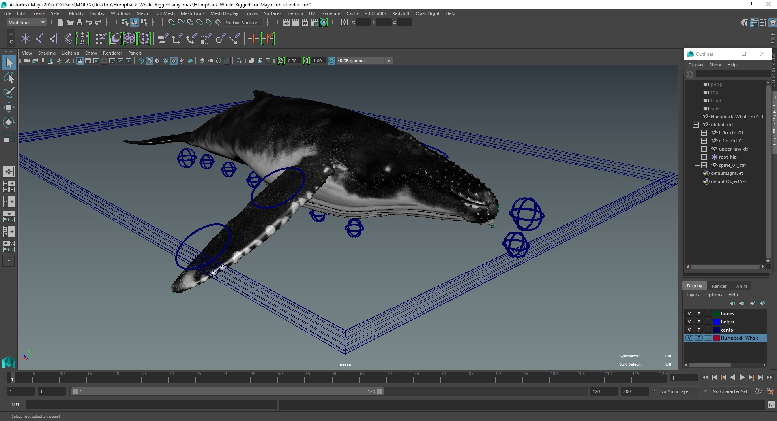The height and width of the screenshot is (421, 777).
Task: Switch to the Anim layer tab
Action: (x=741, y=286)
